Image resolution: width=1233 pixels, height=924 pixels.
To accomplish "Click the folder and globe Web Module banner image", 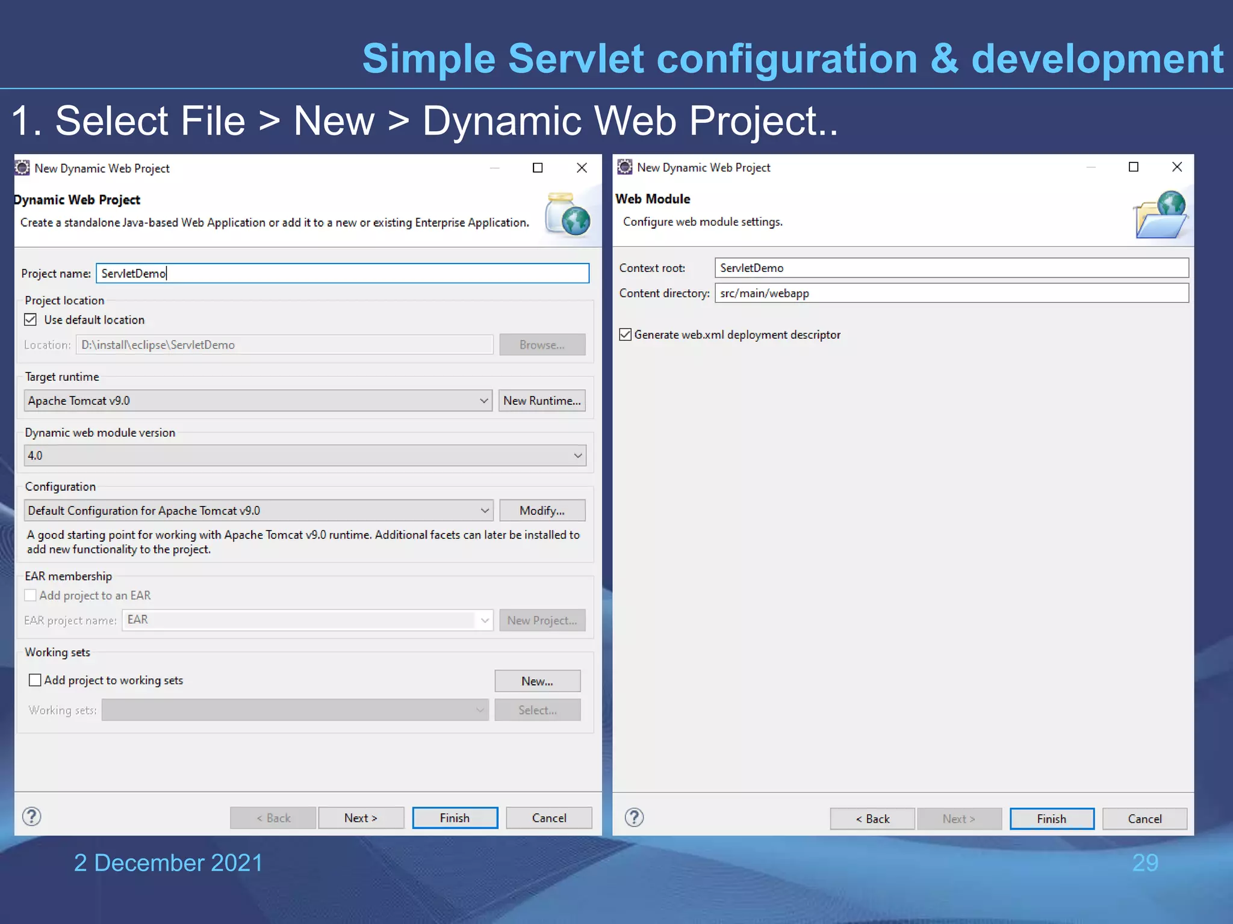I will click(x=1160, y=214).
